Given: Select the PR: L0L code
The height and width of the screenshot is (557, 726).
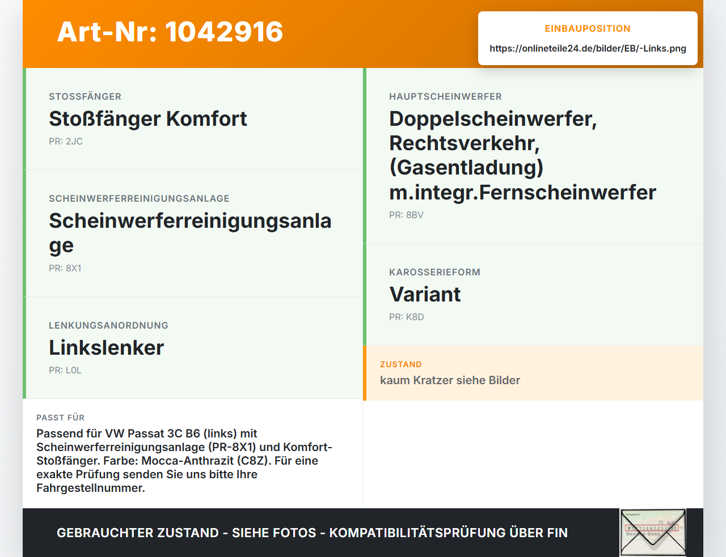Looking at the screenshot, I should tap(65, 370).
